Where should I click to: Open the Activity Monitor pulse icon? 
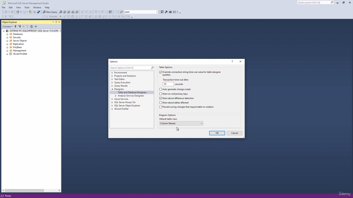point(36,27)
